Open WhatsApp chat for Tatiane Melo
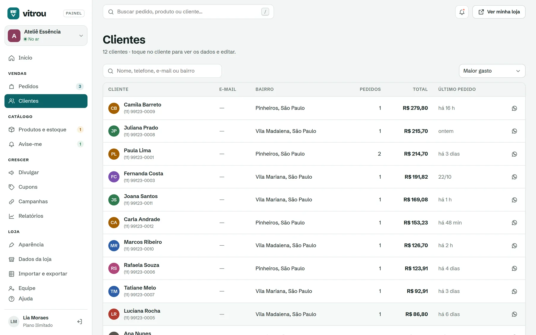The width and height of the screenshot is (536, 335). [514, 292]
